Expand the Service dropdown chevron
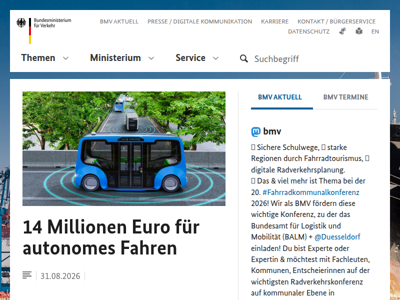The image size is (400, 300). [216, 58]
